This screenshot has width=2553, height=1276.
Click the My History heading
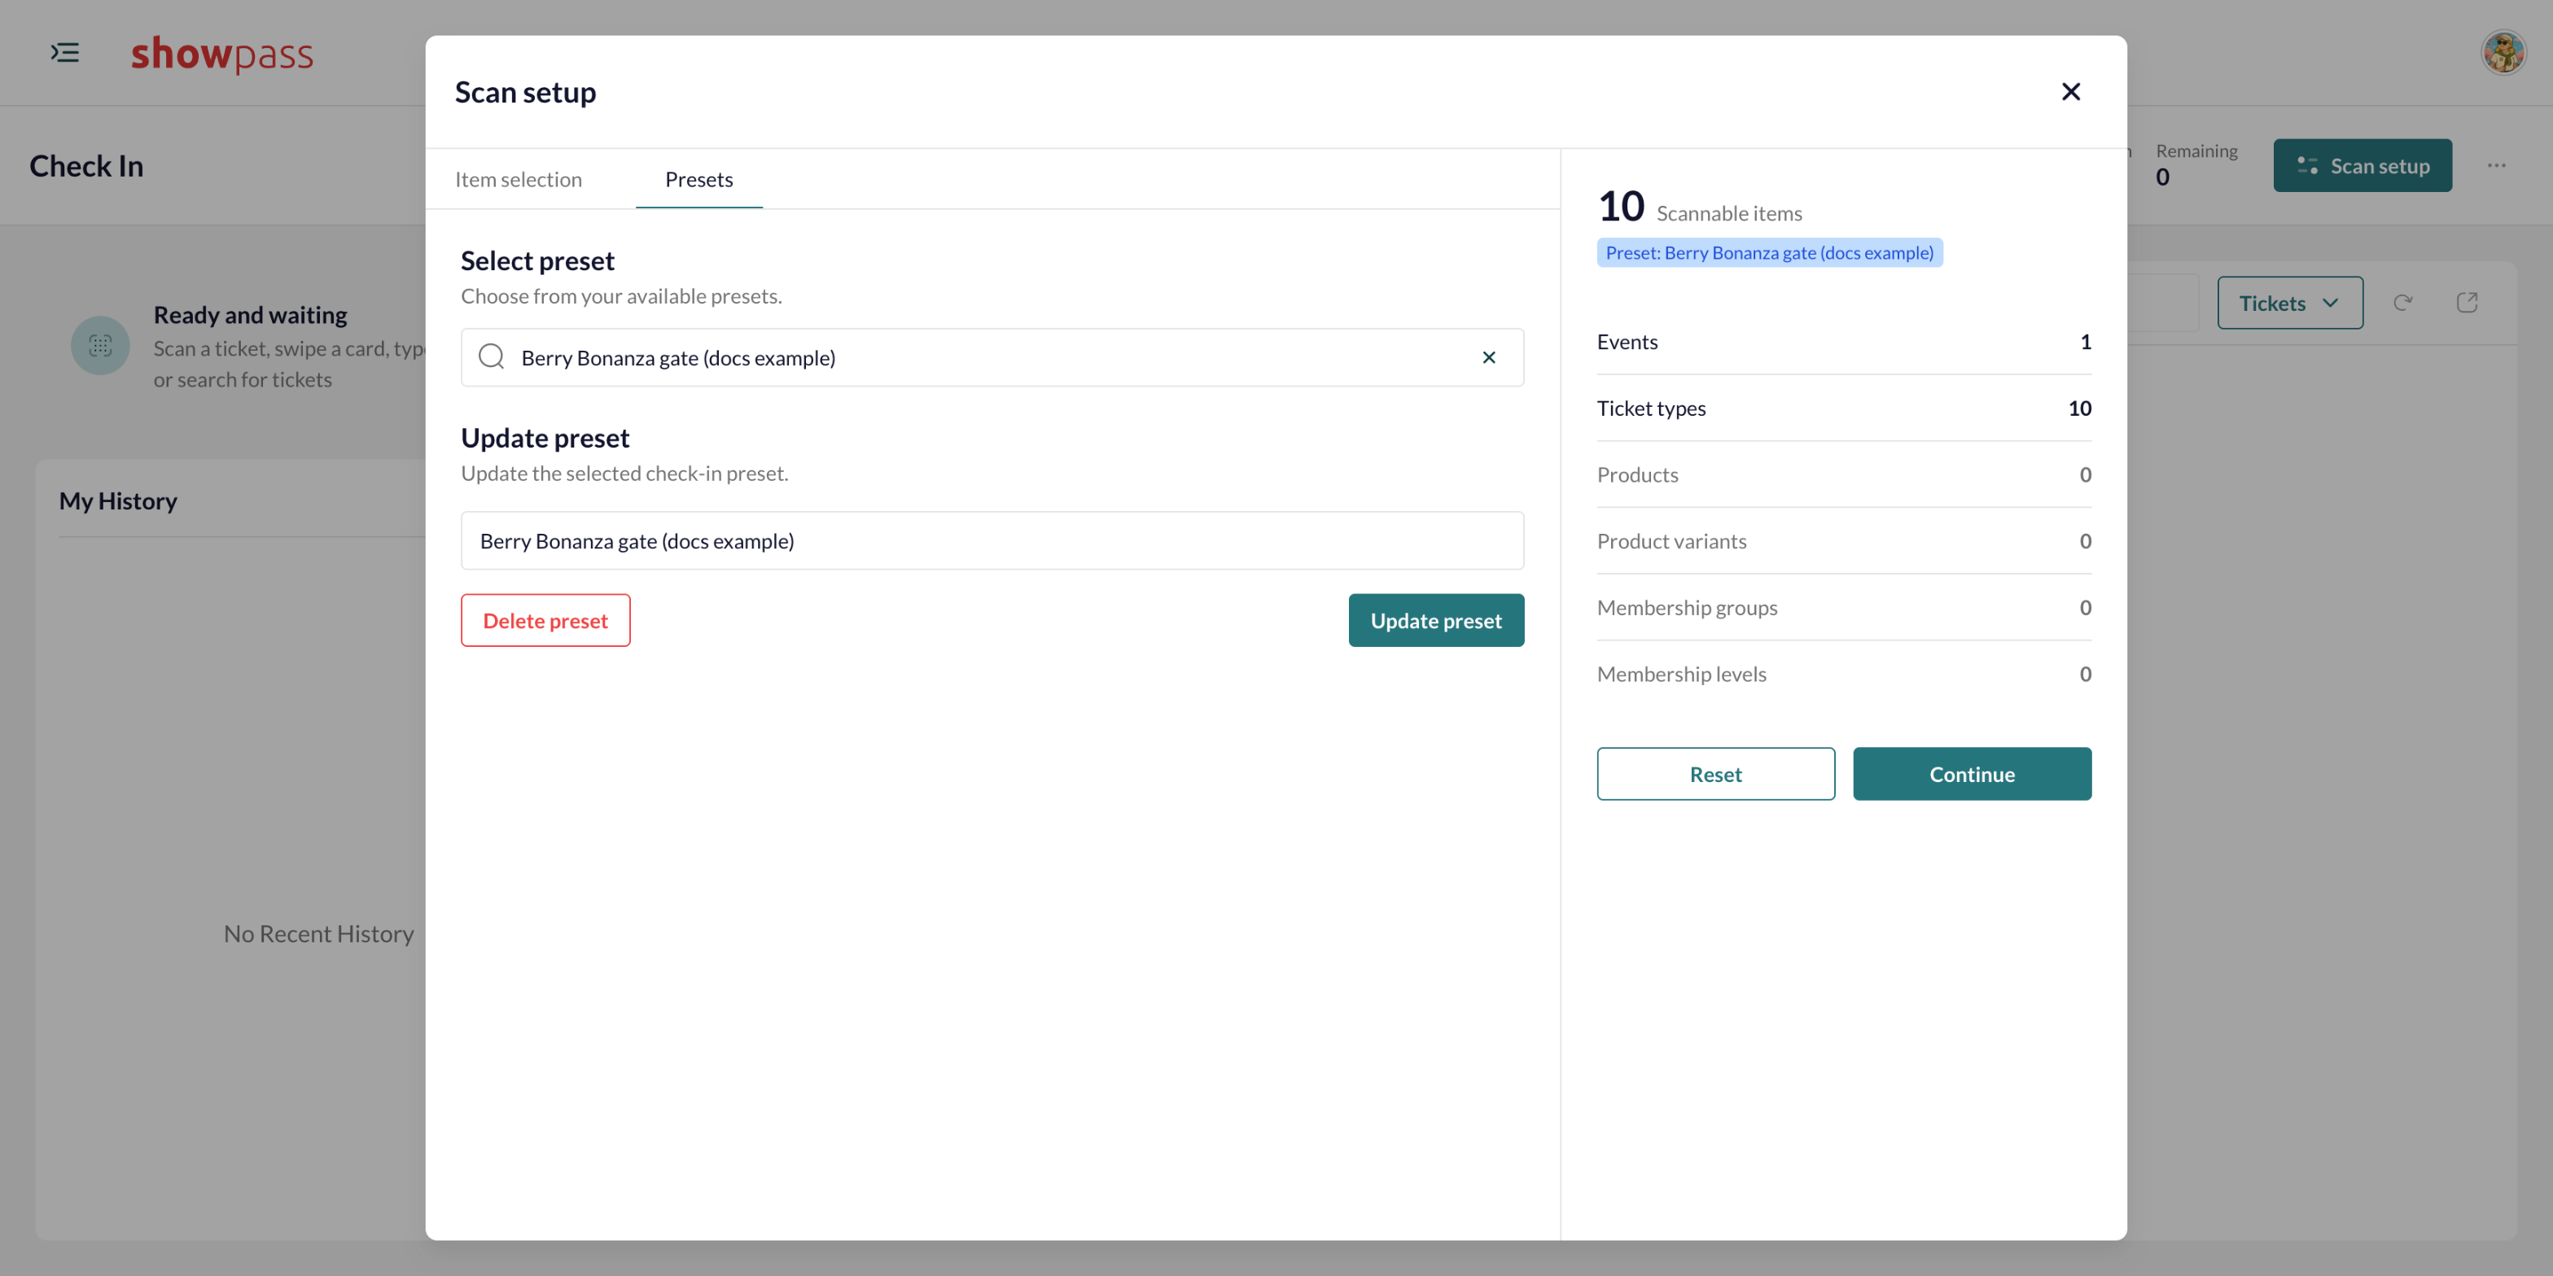coord(118,501)
